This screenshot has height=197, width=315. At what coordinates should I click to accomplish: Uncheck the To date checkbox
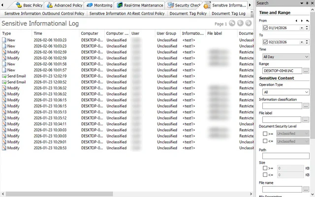tap(265, 42)
